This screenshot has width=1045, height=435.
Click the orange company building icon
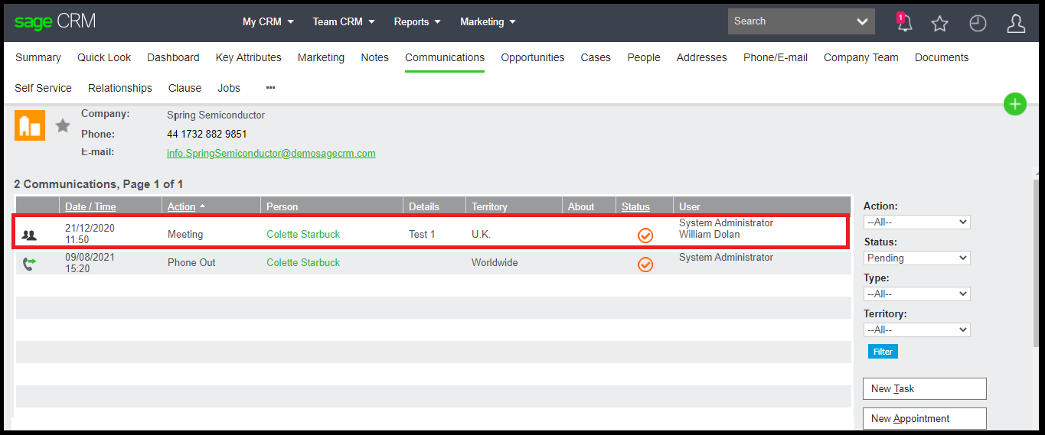coord(30,125)
